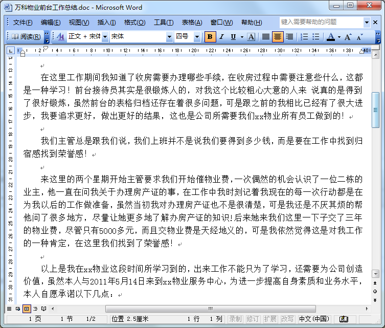Open the 工具(T) menu

[164, 23]
